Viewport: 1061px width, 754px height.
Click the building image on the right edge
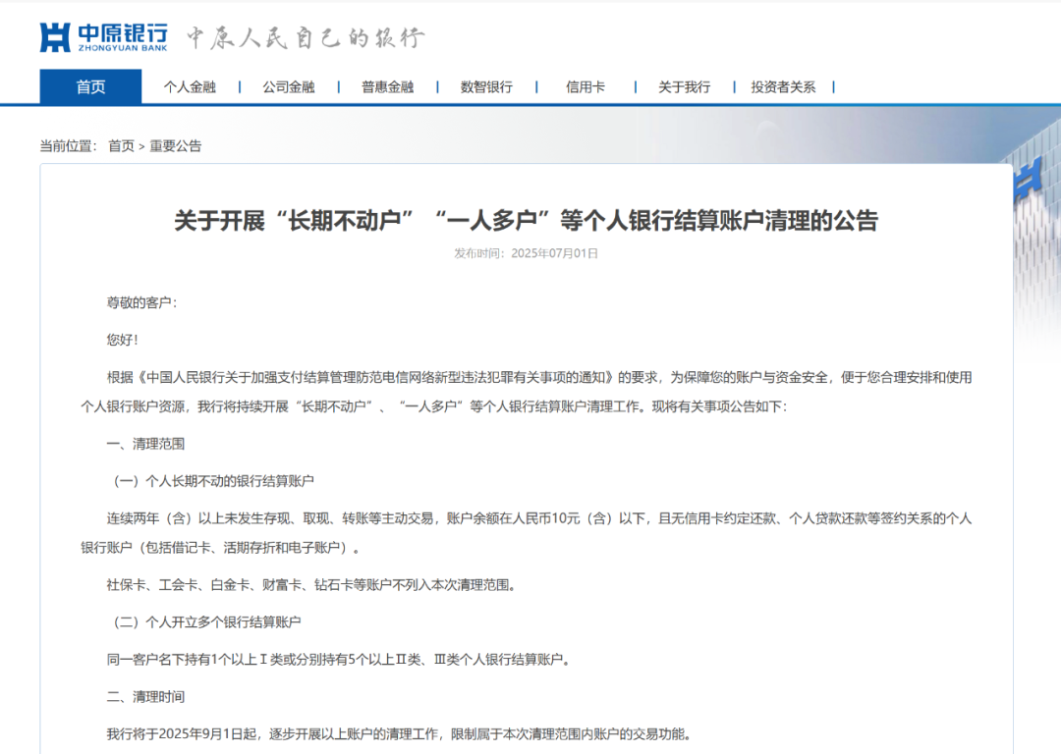pyautogui.click(x=1032, y=177)
